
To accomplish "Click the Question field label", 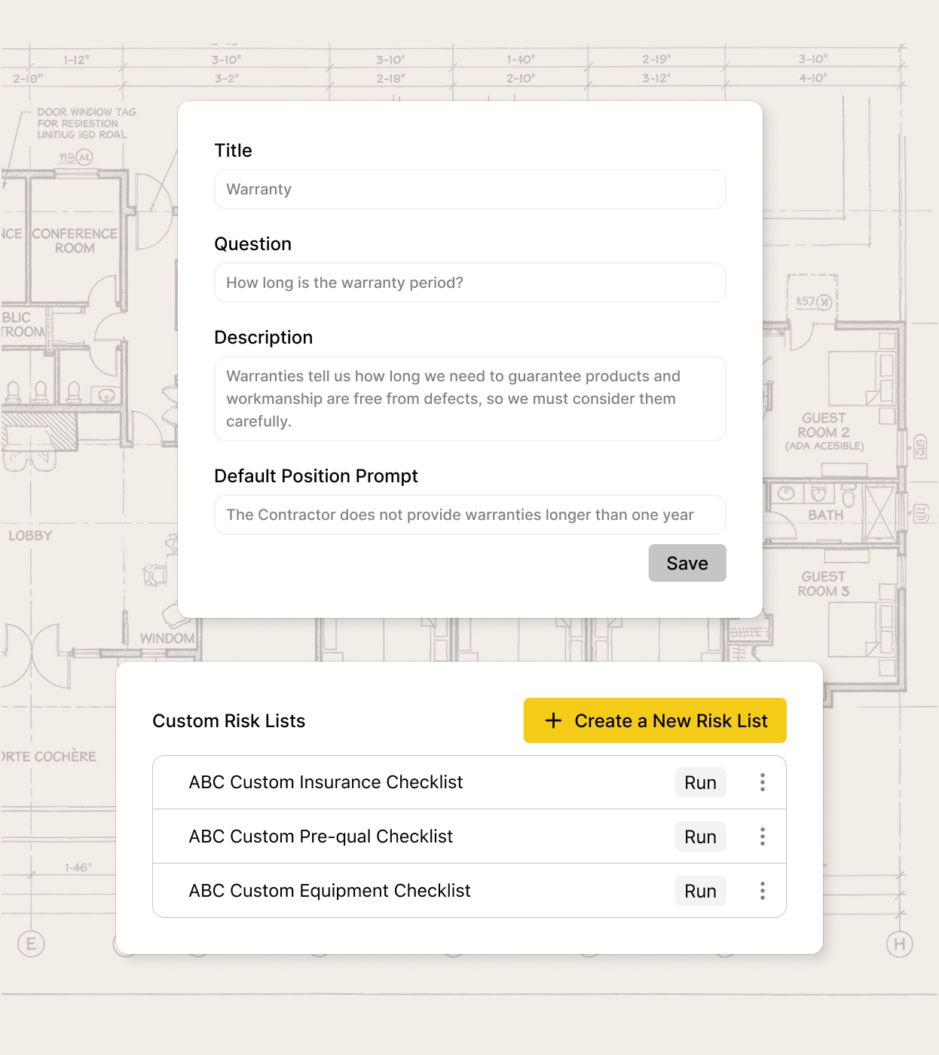I will point(252,244).
